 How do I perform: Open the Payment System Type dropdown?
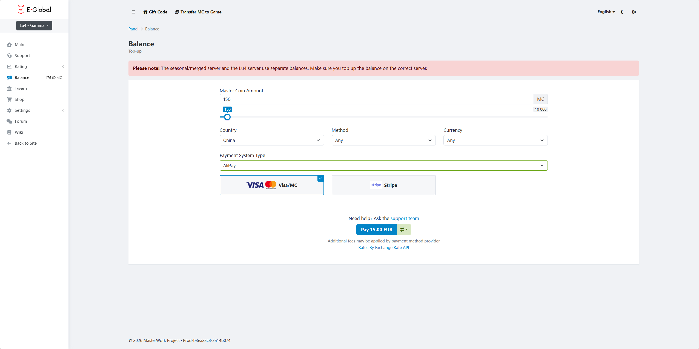(383, 165)
